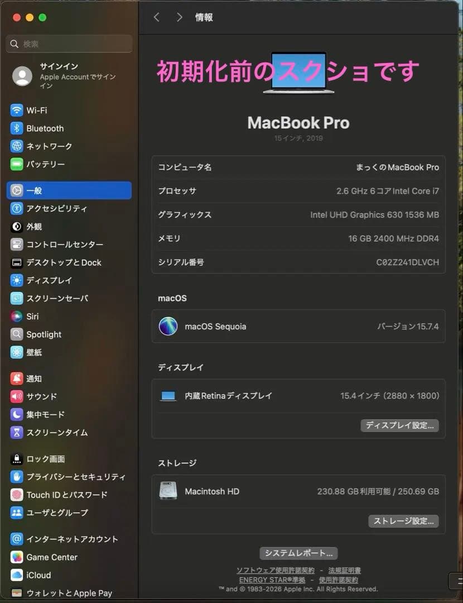Click memory value 16 GB 2400 MHz DDR4
Image resolution: width=463 pixels, height=603 pixels.
coord(393,238)
